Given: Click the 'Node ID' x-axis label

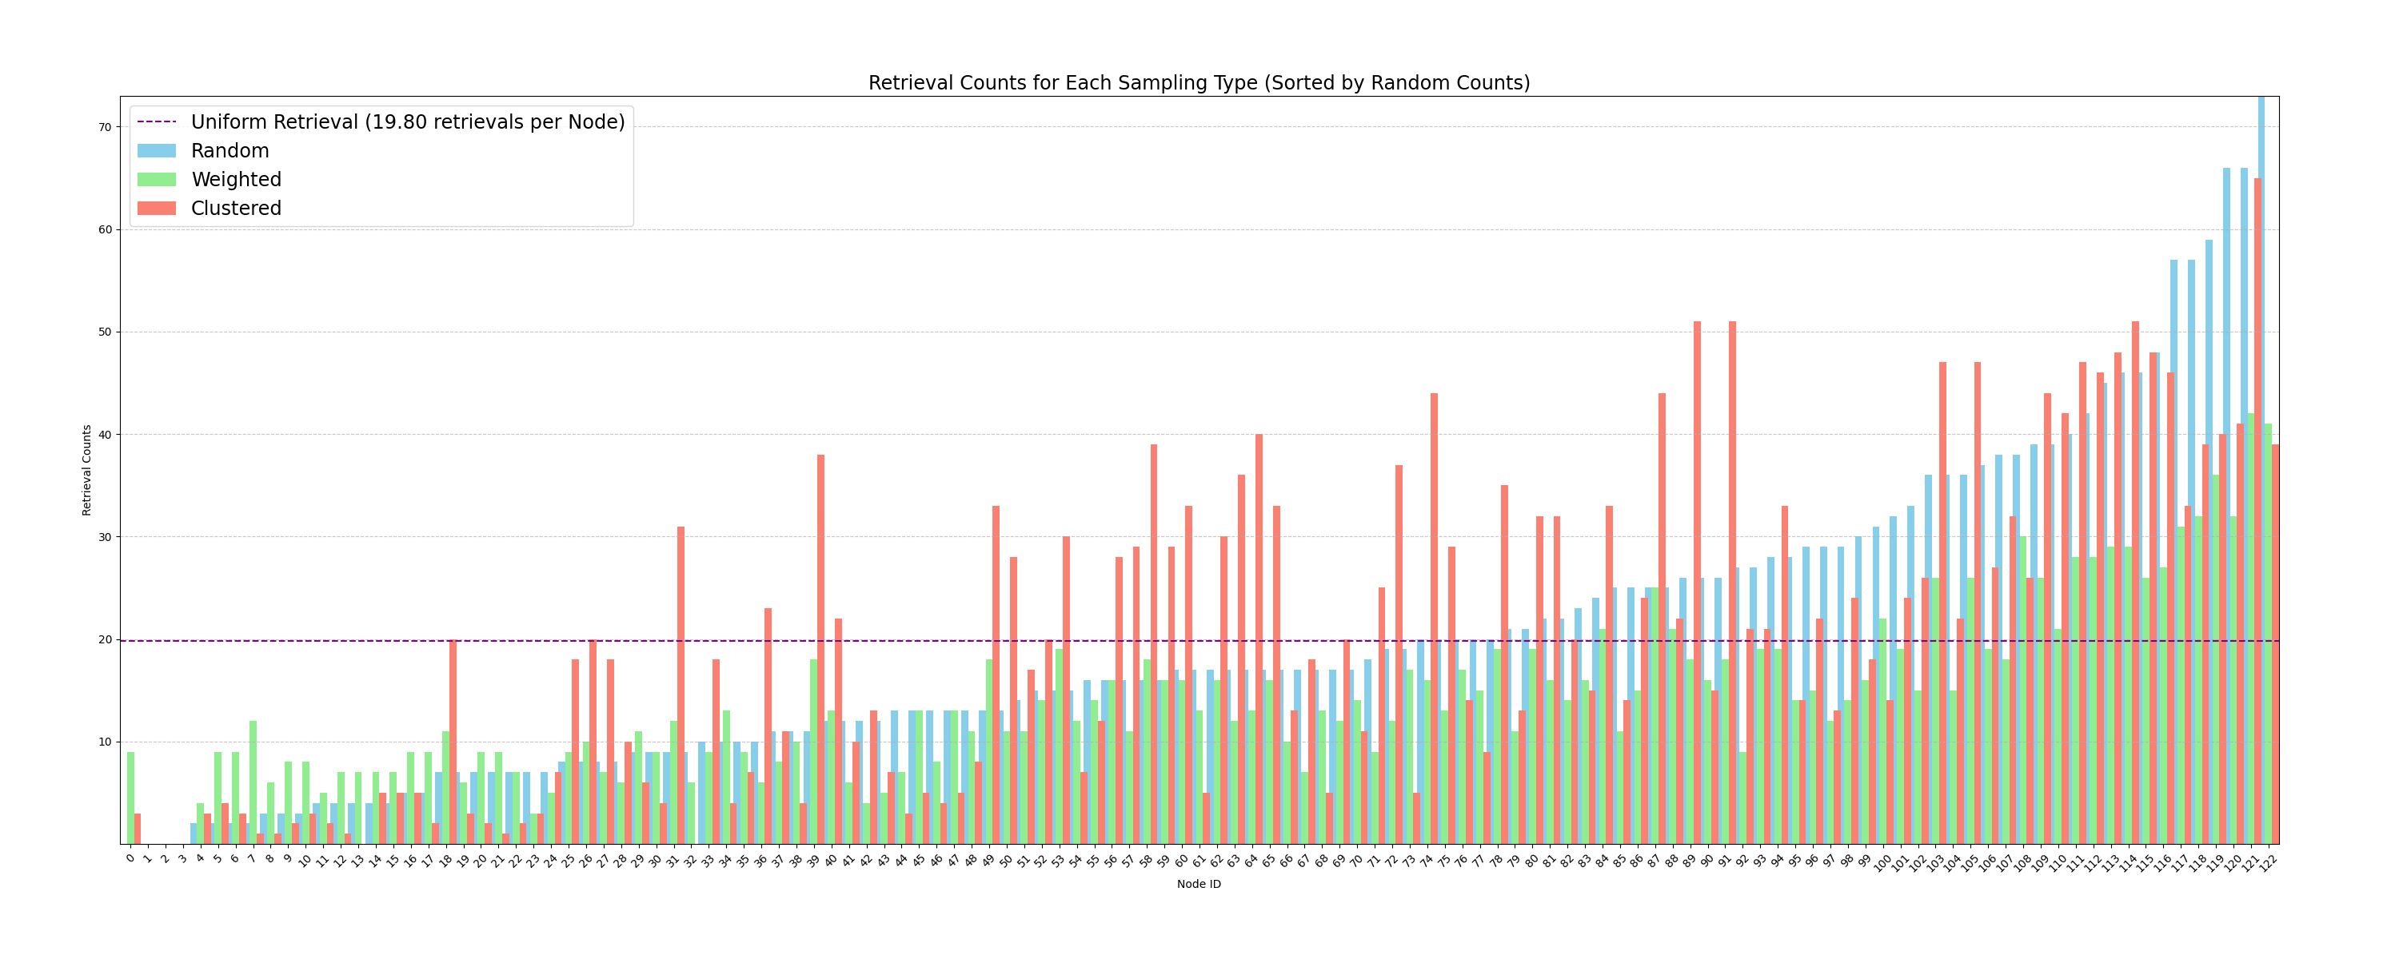Looking at the screenshot, I should pos(1199,885).
